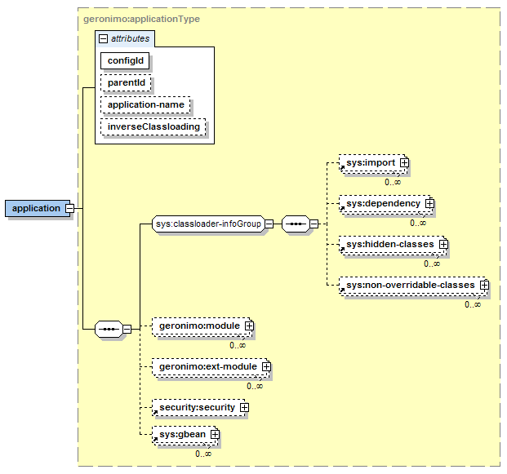Expand the geronimo:module element
507x474 pixels.
249,326
